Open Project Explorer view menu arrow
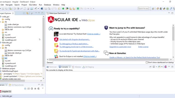Screen dimensions: 175x98 pos(36,13)
